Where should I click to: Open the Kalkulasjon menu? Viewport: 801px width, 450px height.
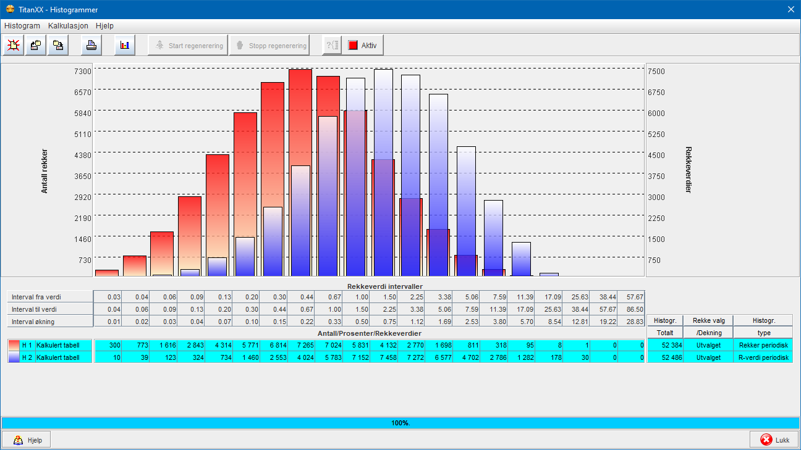(68, 26)
